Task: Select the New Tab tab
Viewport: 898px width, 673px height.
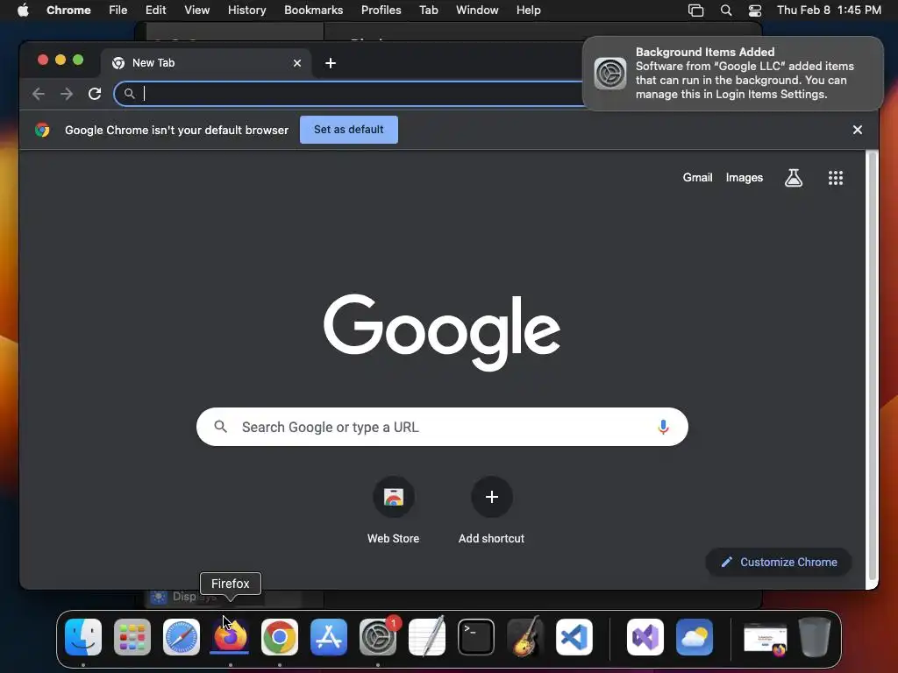Action: pos(206,63)
